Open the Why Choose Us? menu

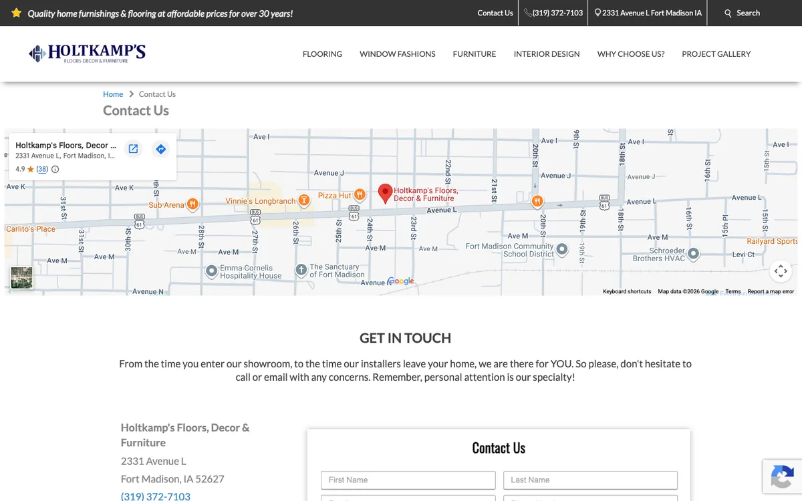[631, 54]
